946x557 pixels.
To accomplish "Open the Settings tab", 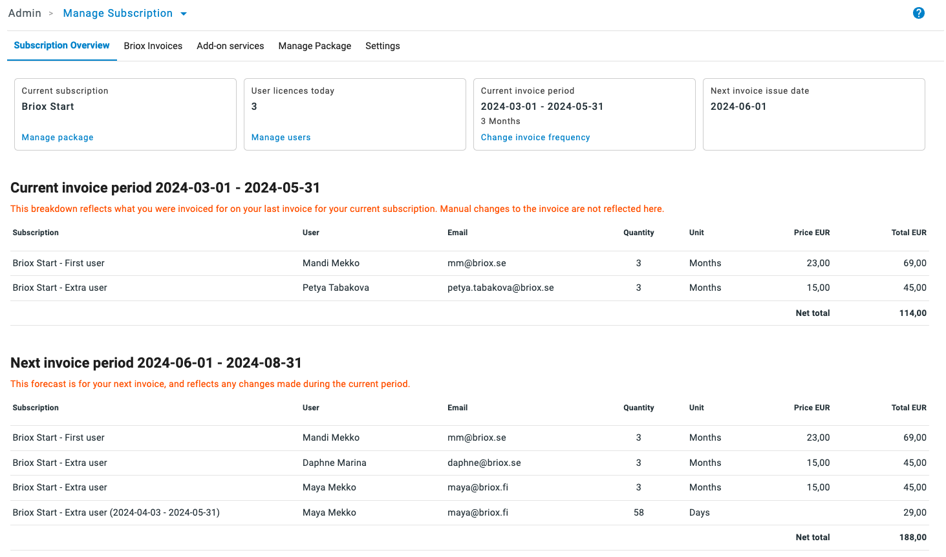I will [x=382, y=45].
